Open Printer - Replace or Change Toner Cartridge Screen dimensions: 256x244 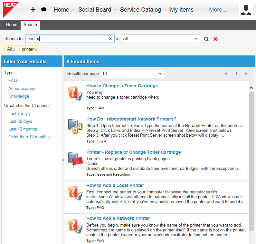[x=134, y=152]
